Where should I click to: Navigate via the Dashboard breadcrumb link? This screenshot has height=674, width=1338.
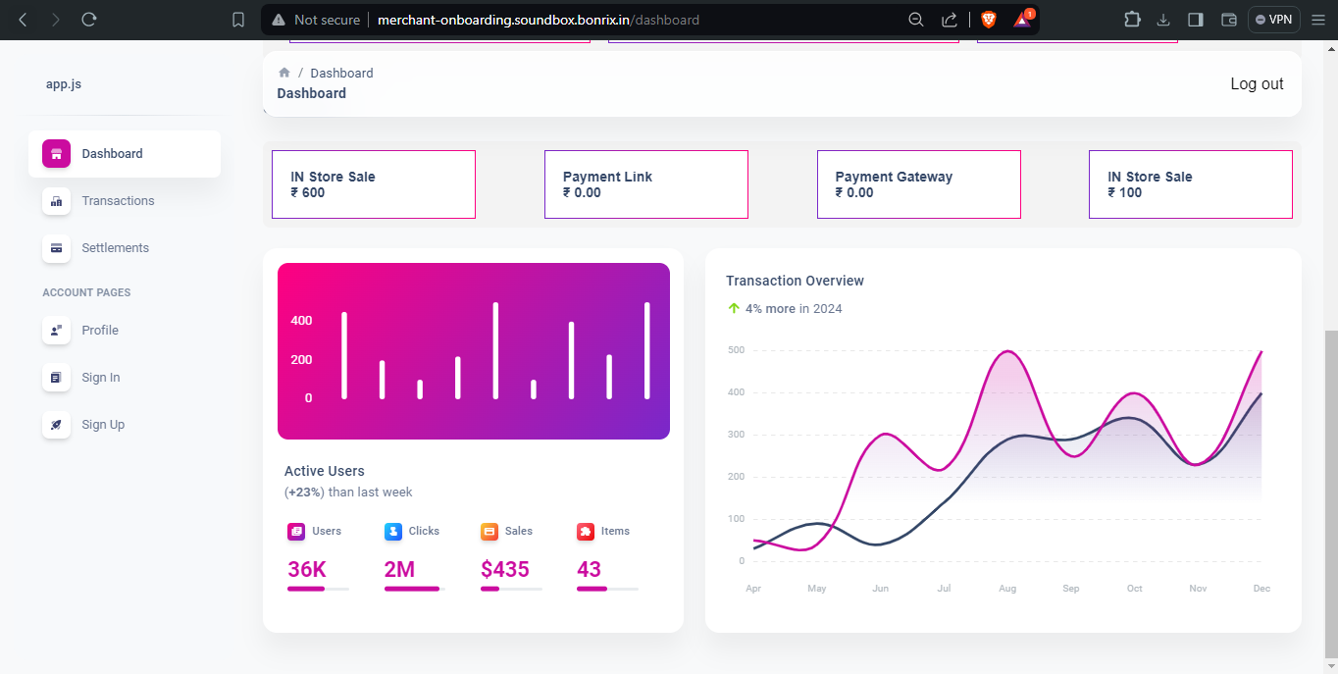point(341,72)
